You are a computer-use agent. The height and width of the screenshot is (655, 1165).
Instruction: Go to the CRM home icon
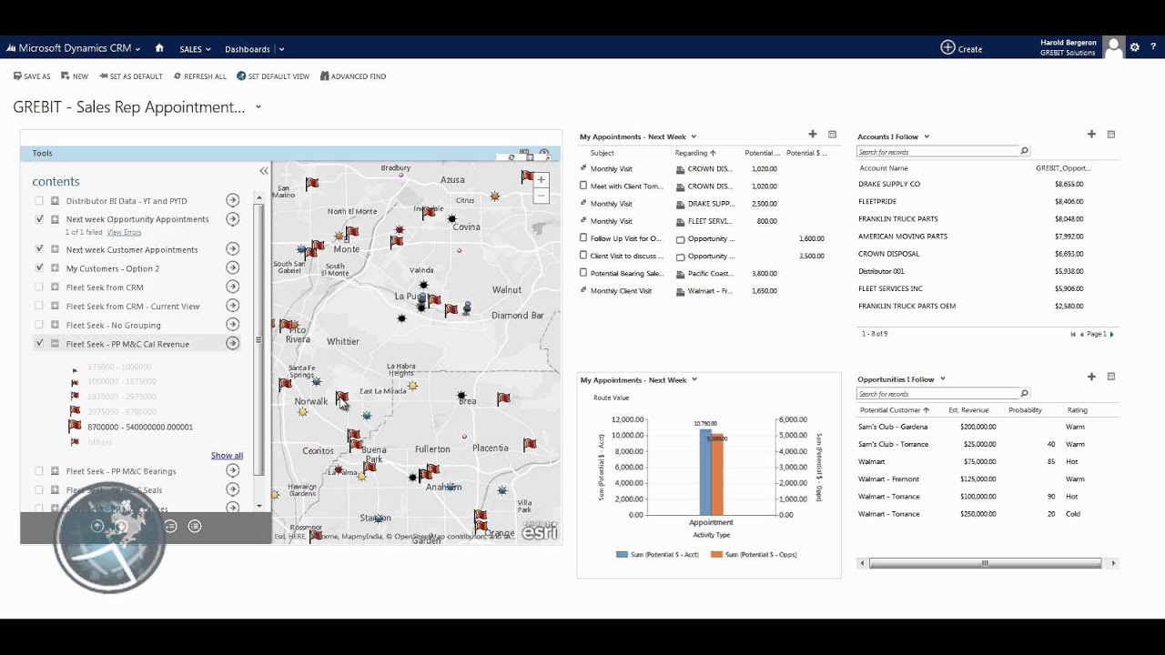(159, 48)
